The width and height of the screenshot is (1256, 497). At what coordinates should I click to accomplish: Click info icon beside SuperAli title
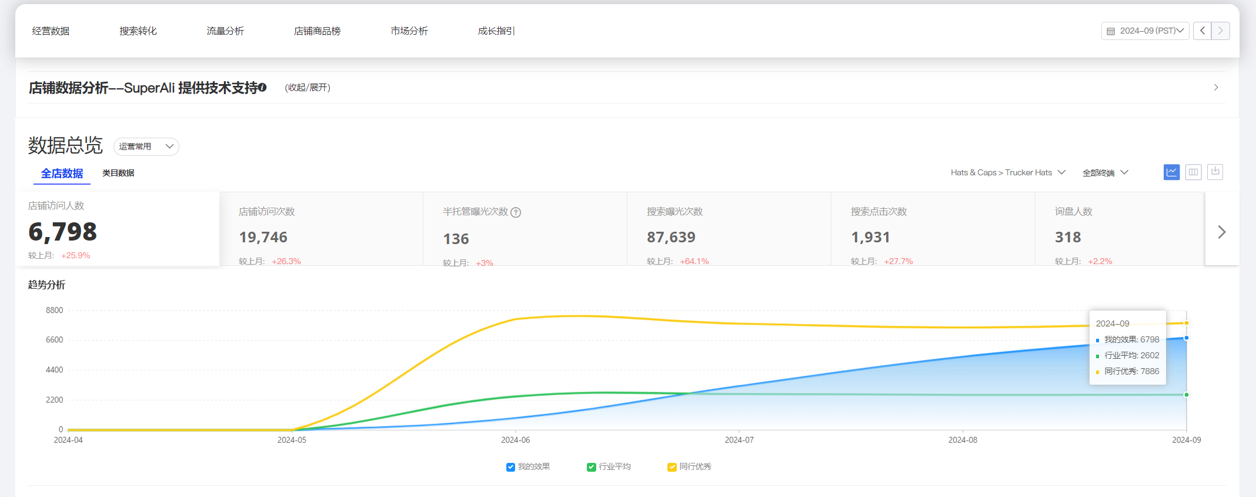262,88
